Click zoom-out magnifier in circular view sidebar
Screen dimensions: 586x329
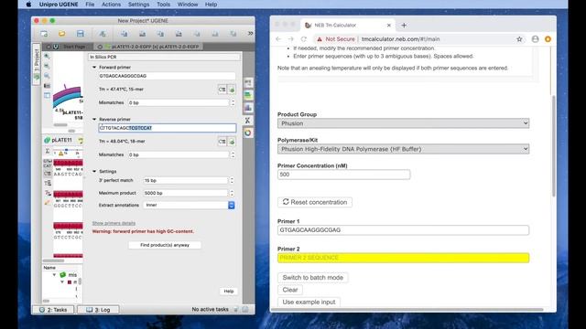coord(47,66)
